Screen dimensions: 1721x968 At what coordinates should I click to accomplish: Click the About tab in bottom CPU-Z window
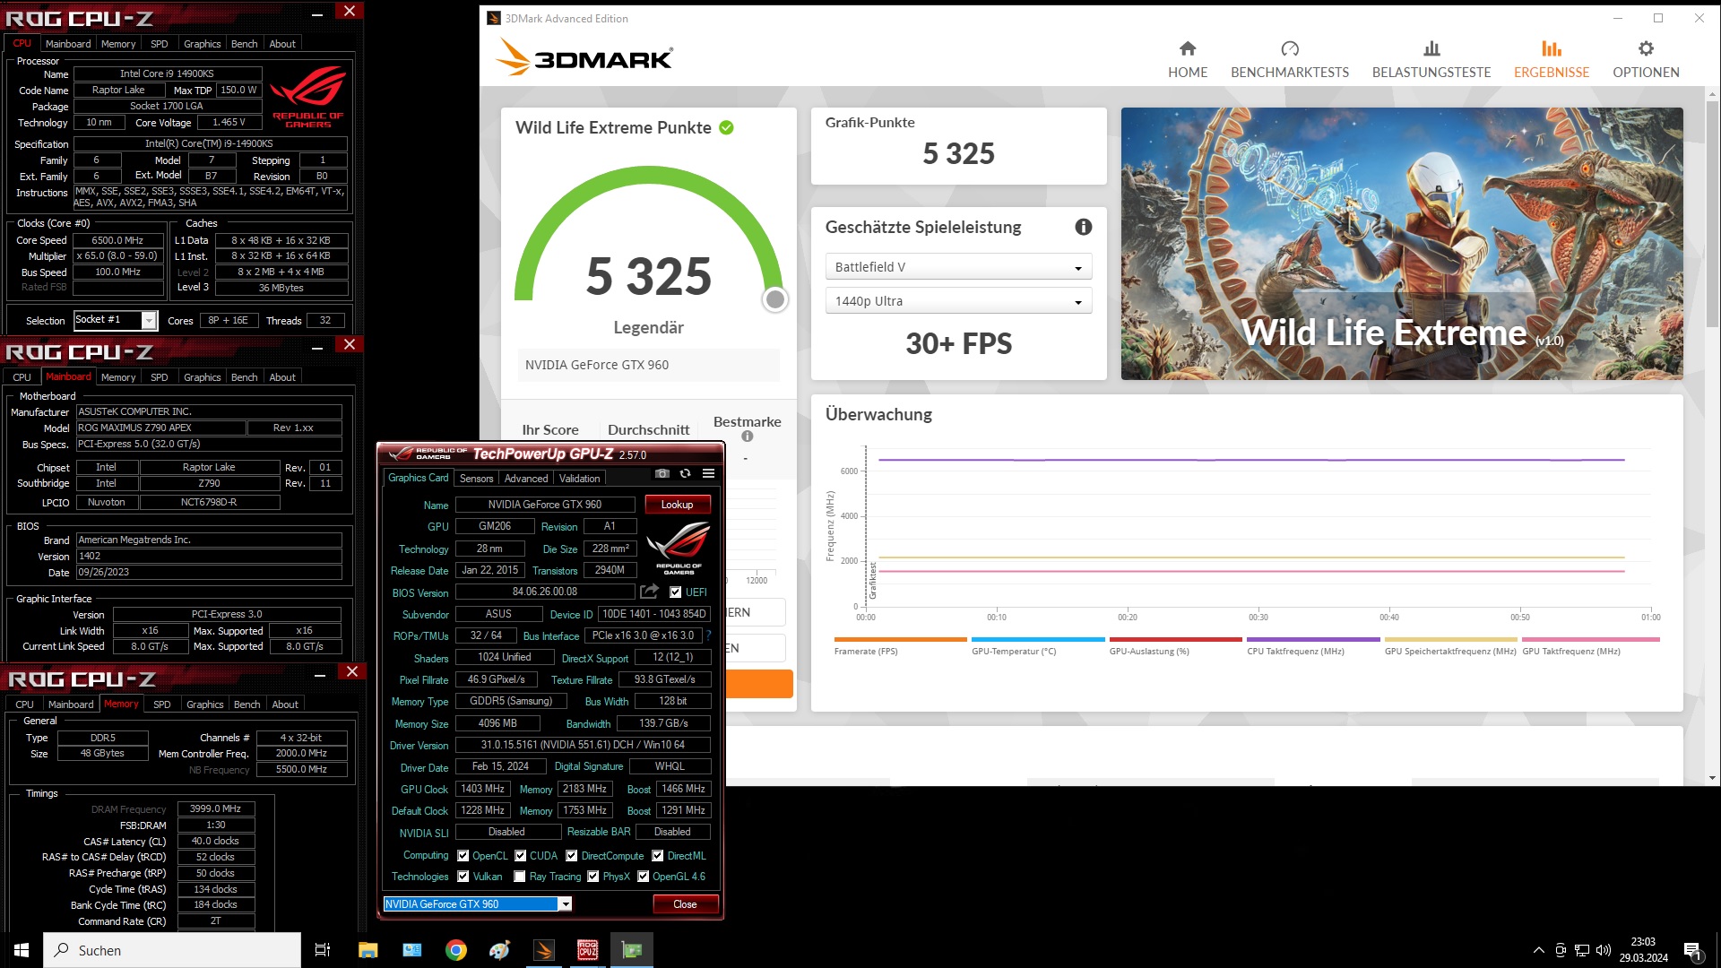point(285,704)
